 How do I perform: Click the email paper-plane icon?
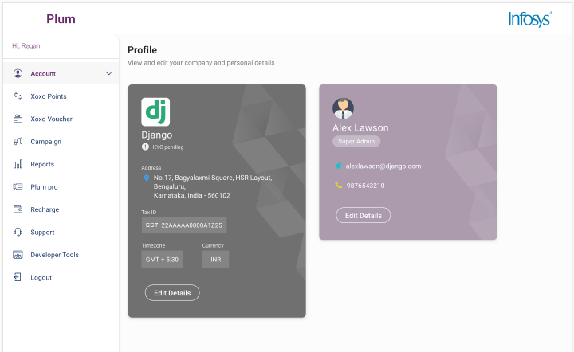(x=338, y=166)
